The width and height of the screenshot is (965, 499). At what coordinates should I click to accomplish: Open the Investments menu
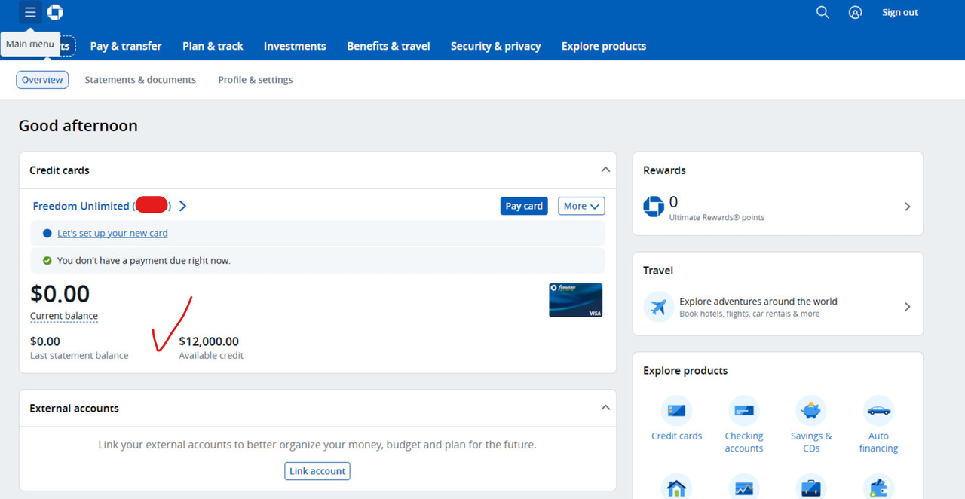point(295,46)
